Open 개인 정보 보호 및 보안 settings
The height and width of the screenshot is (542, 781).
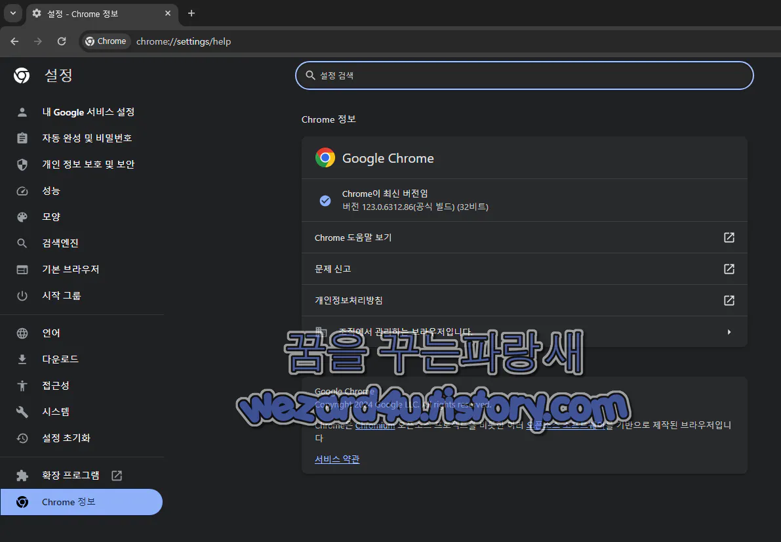(x=88, y=165)
